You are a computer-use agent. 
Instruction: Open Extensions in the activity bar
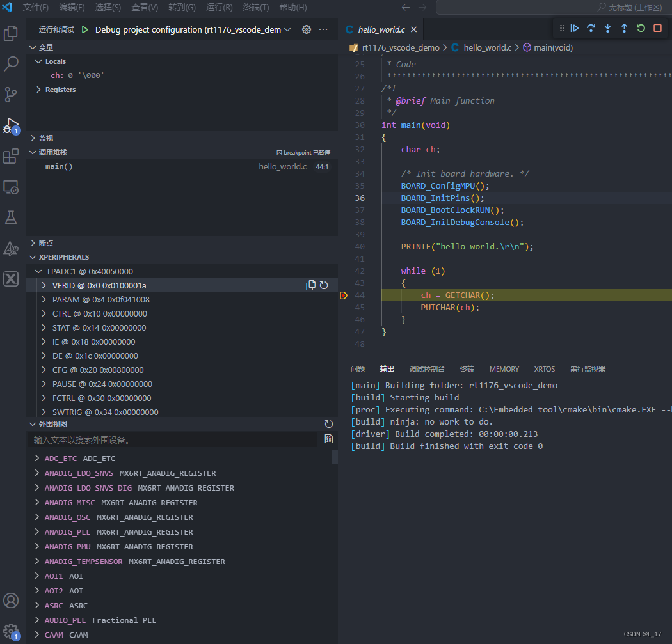click(12, 156)
